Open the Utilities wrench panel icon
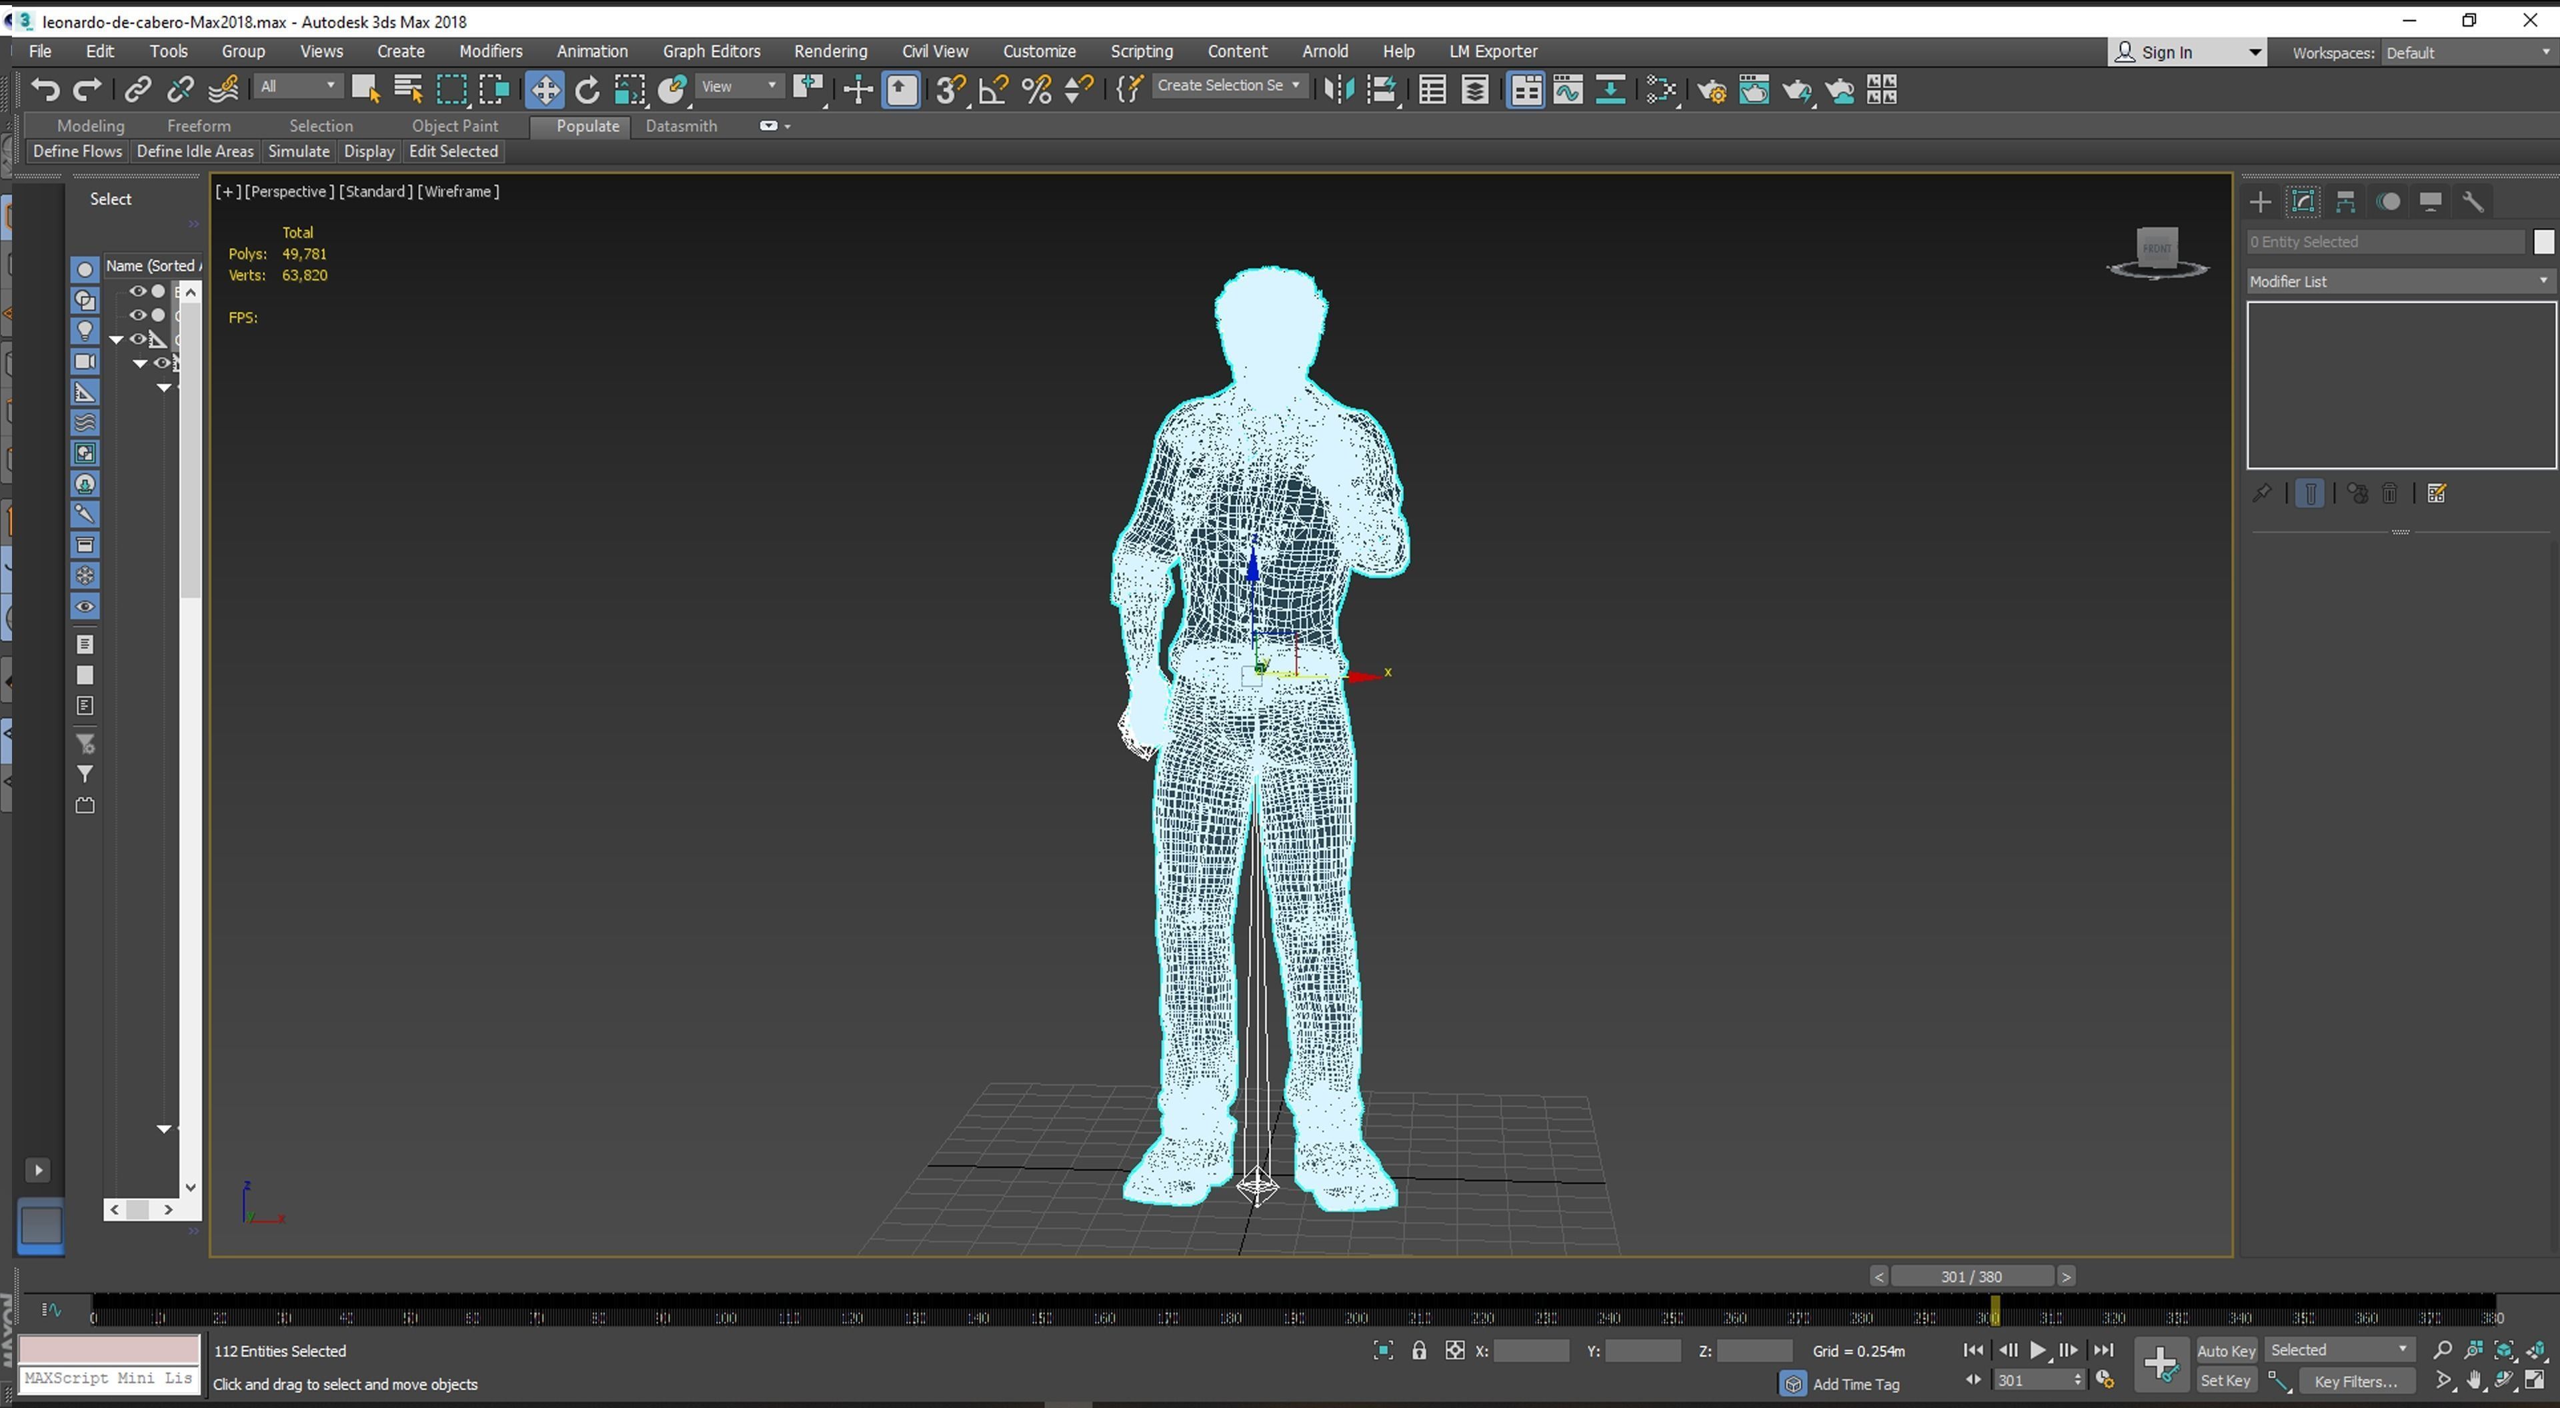2560x1408 pixels. tap(2473, 202)
